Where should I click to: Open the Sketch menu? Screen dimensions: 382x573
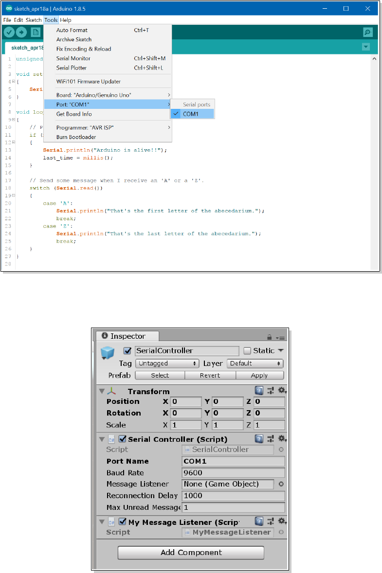click(34, 20)
